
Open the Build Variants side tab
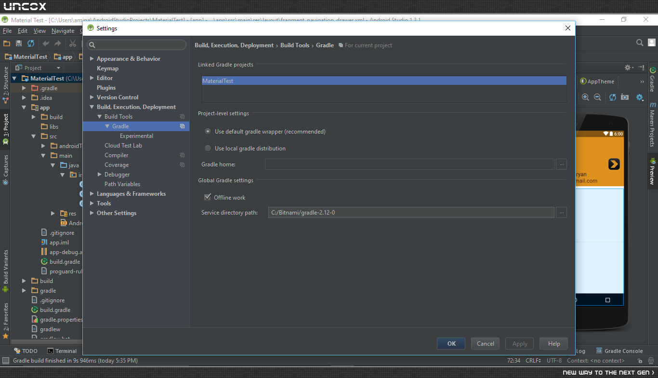(x=6, y=270)
